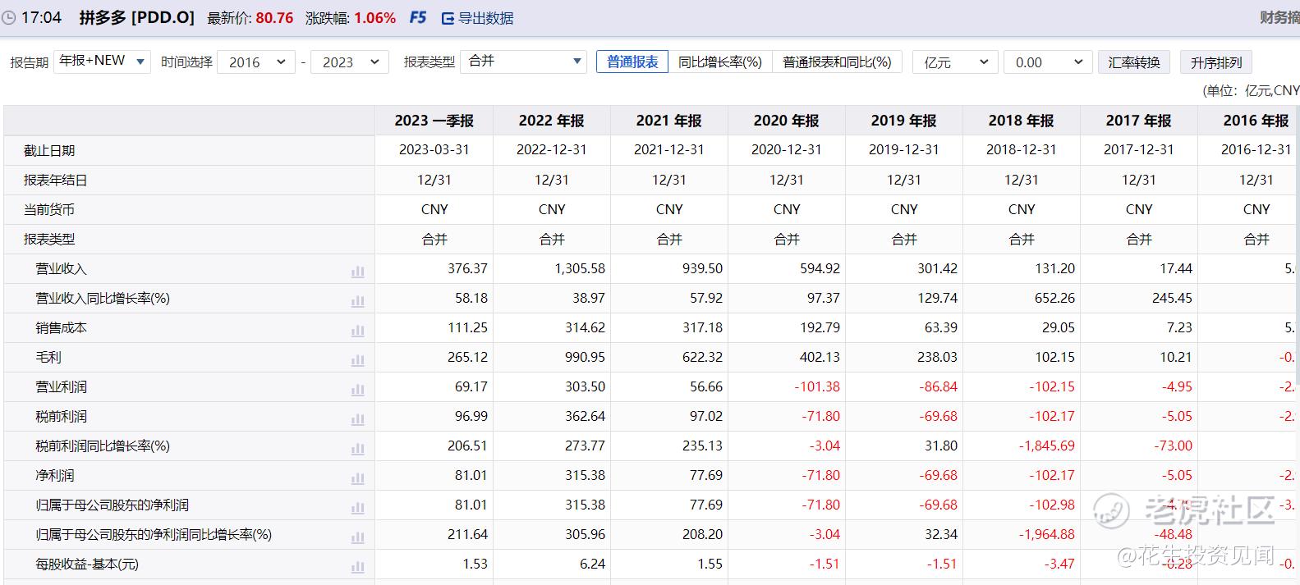Click the 营业利润 row label

[x=61, y=387]
